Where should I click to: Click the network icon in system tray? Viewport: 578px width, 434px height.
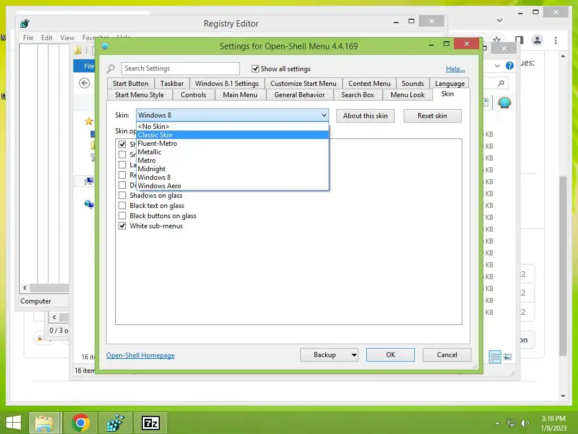point(511,423)
